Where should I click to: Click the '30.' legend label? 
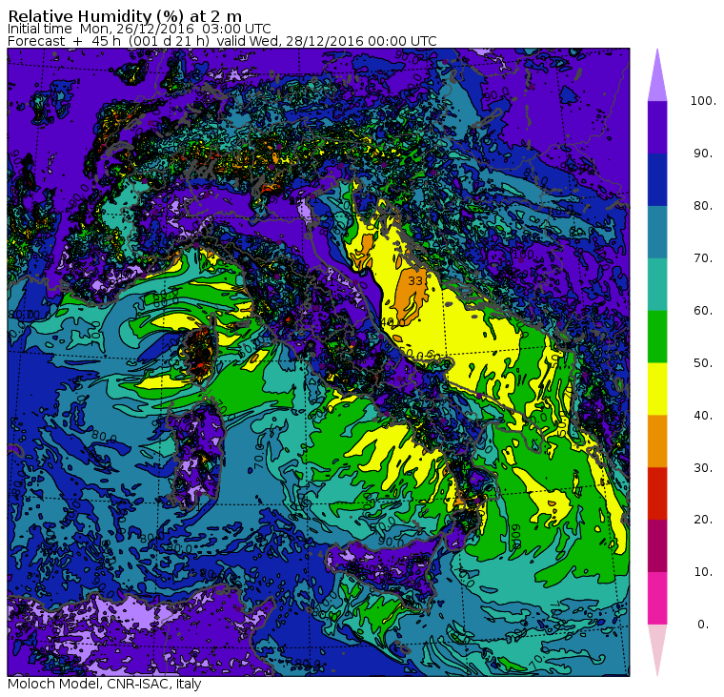click(x=703, y=467)
